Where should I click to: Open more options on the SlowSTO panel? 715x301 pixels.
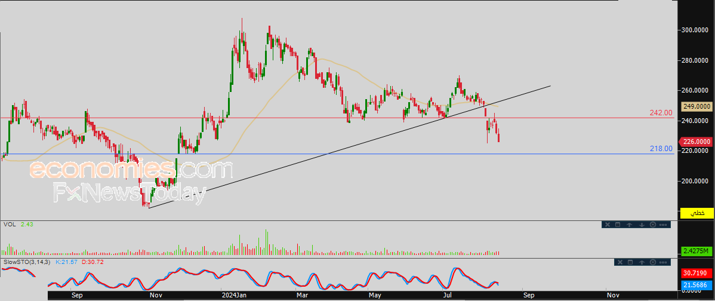[x=664, y=262]
